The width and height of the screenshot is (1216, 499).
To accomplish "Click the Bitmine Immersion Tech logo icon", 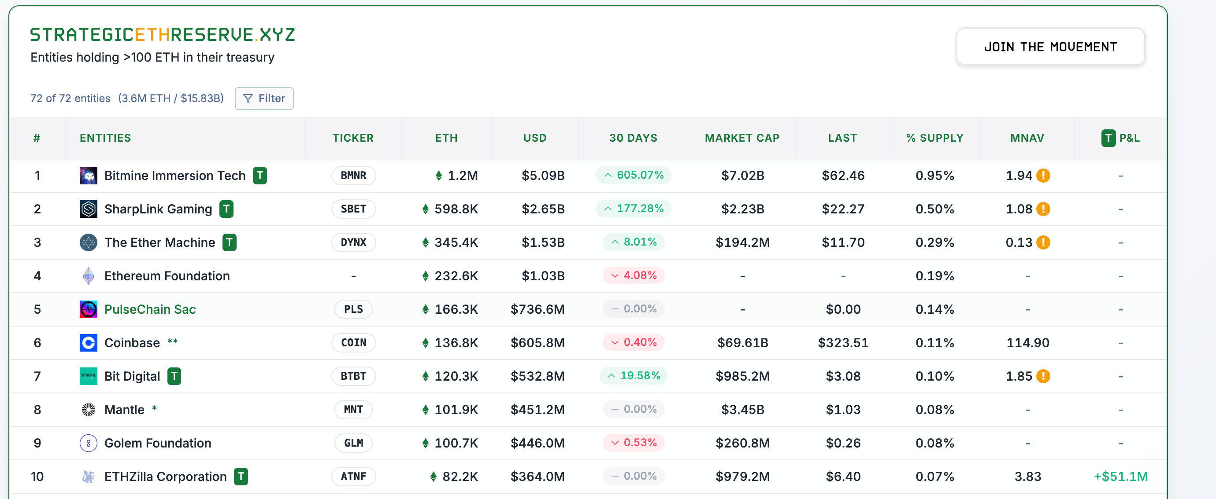I will [x=88, y=176].
